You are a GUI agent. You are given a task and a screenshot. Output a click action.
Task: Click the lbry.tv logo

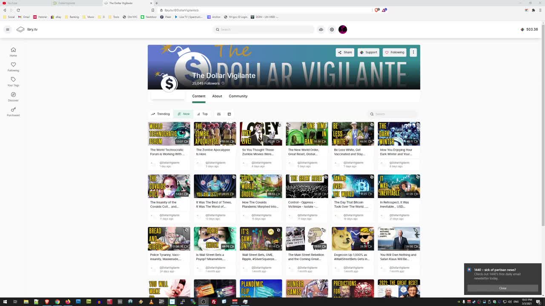pyautogui.click(x=27, y=29)
